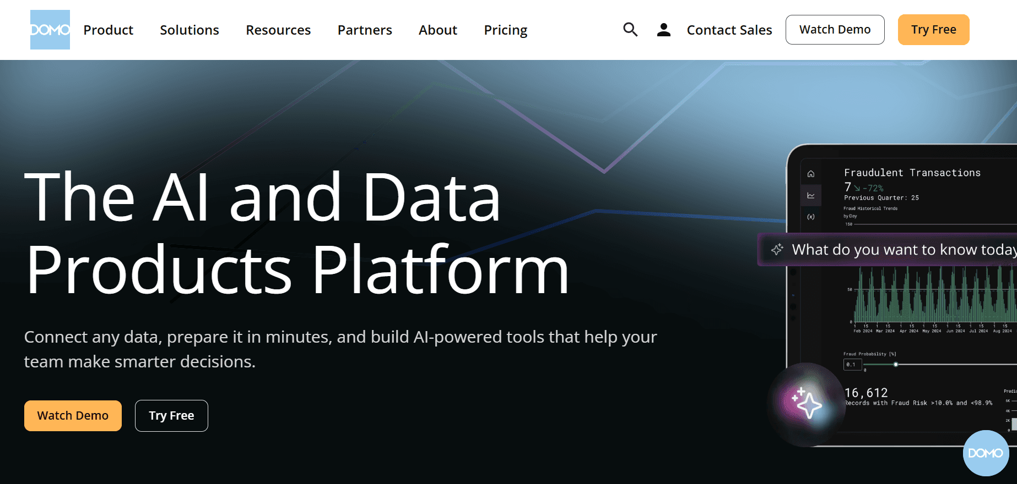
Task: Adjust the Fraud Probability slider handle
Action: [896, 364]
